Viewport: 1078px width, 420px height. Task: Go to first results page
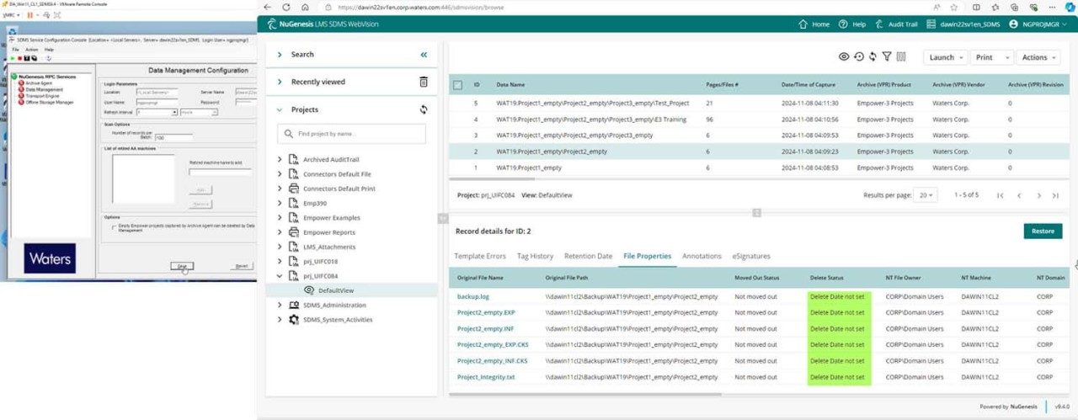click(x=1000, y=195)
